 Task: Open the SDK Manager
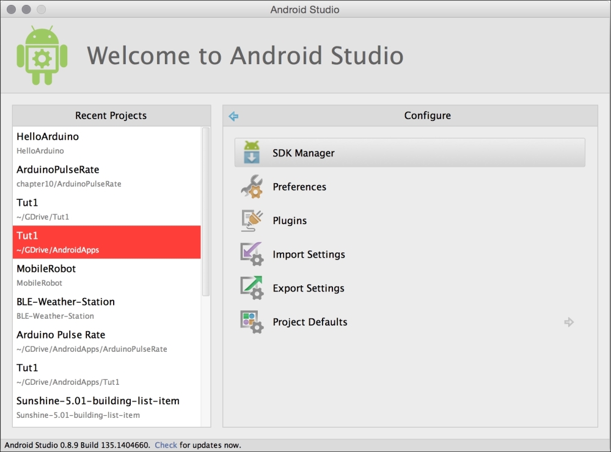tap(409, 153)
